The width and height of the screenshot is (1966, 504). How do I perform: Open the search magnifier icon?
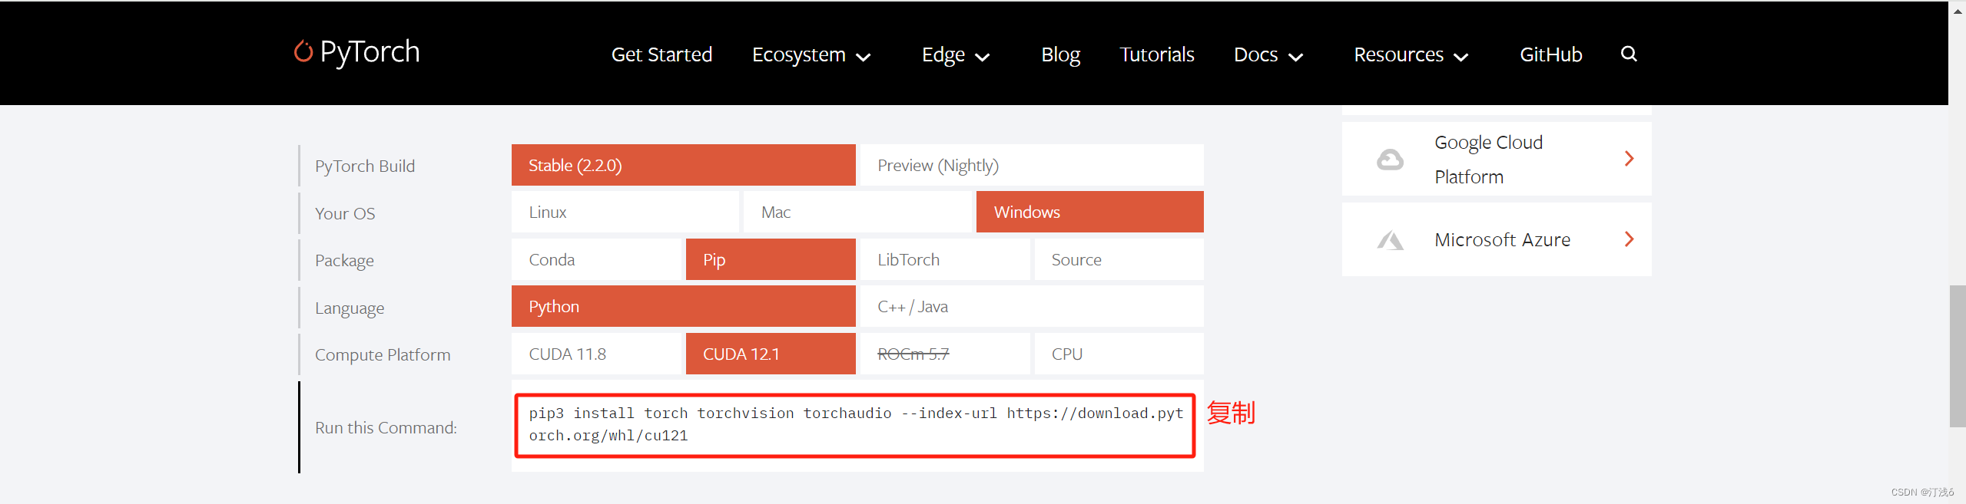click(x=1629, y=54)
